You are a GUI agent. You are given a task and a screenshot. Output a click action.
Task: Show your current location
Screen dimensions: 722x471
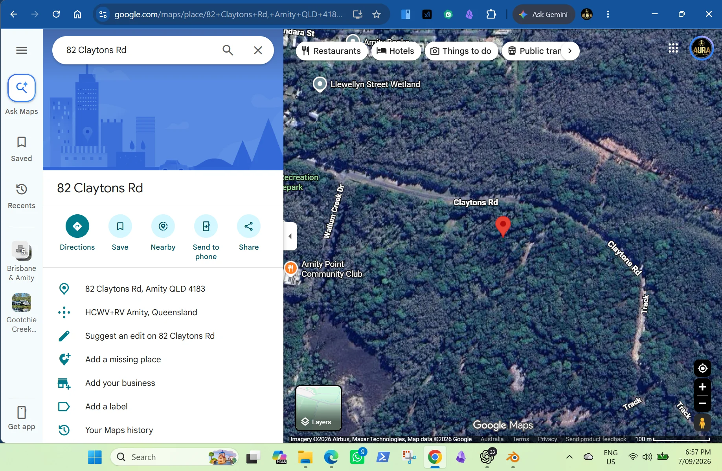(x=702, y=369)
